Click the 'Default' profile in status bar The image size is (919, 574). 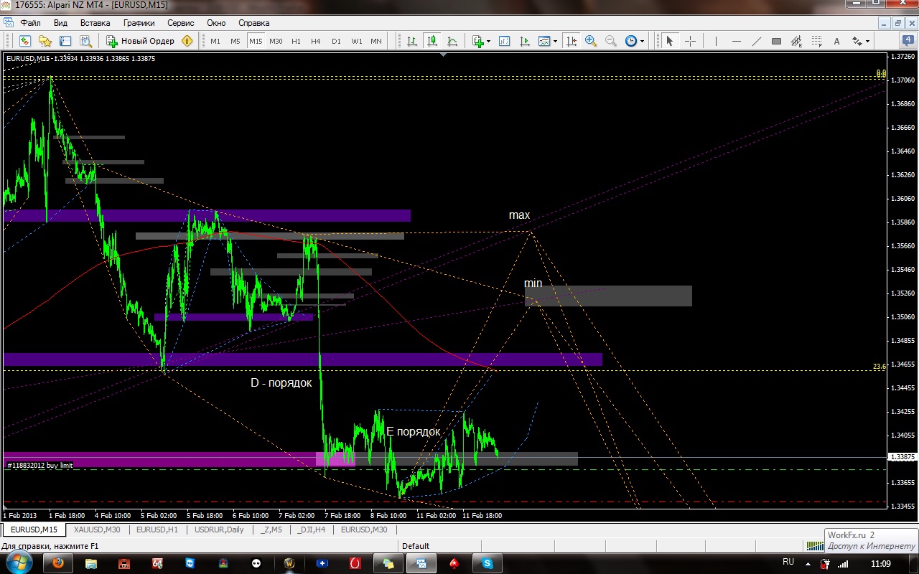pyautogui.click(x=416, y=546)
